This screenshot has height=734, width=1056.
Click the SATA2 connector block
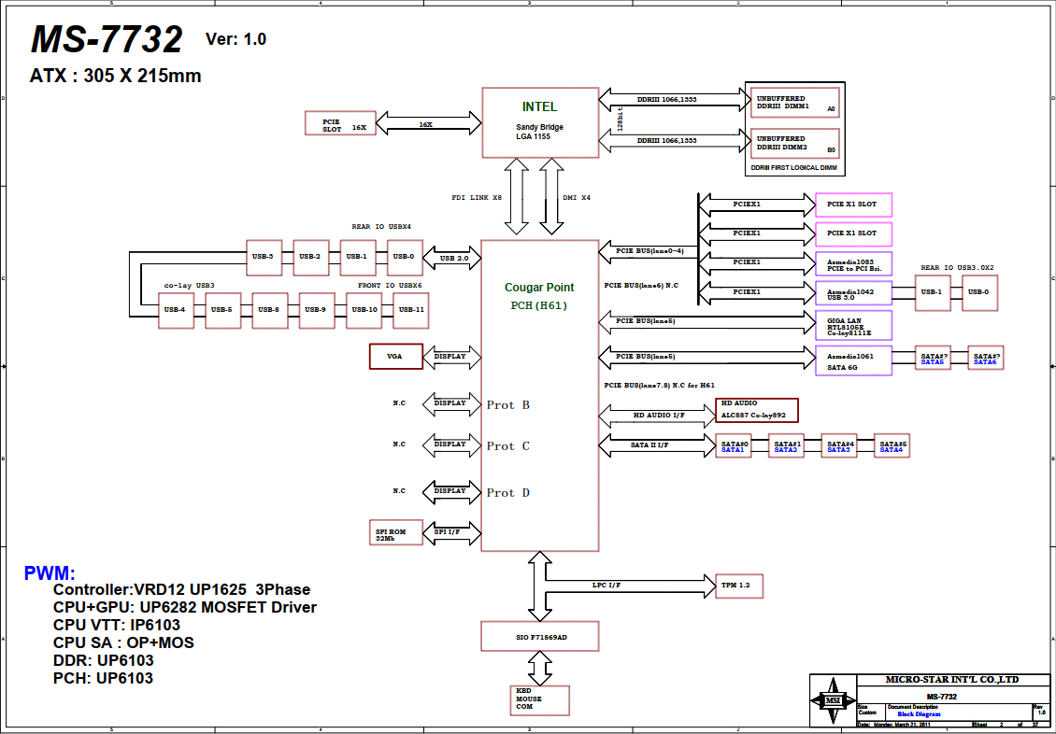(787, 445)
